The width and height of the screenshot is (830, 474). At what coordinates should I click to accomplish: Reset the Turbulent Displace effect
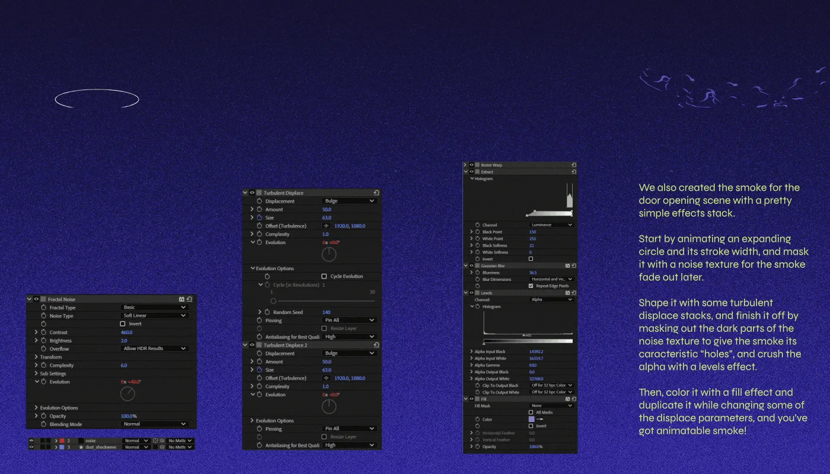click(x=376, y=193)
